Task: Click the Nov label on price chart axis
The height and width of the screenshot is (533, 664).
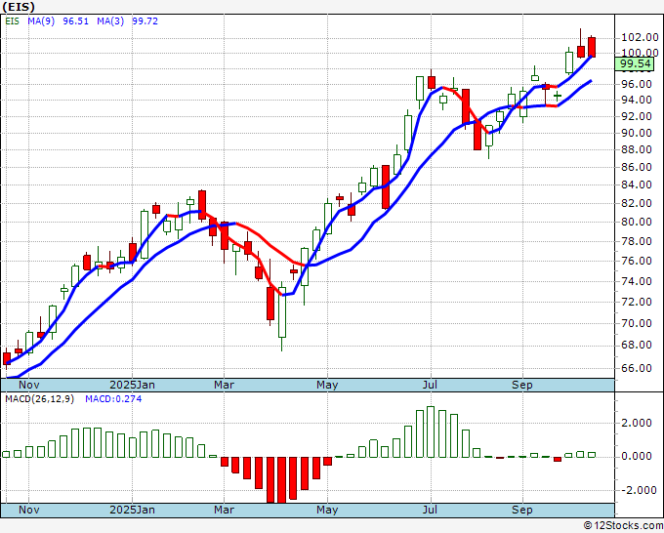Action: click(x=28, y=385)
